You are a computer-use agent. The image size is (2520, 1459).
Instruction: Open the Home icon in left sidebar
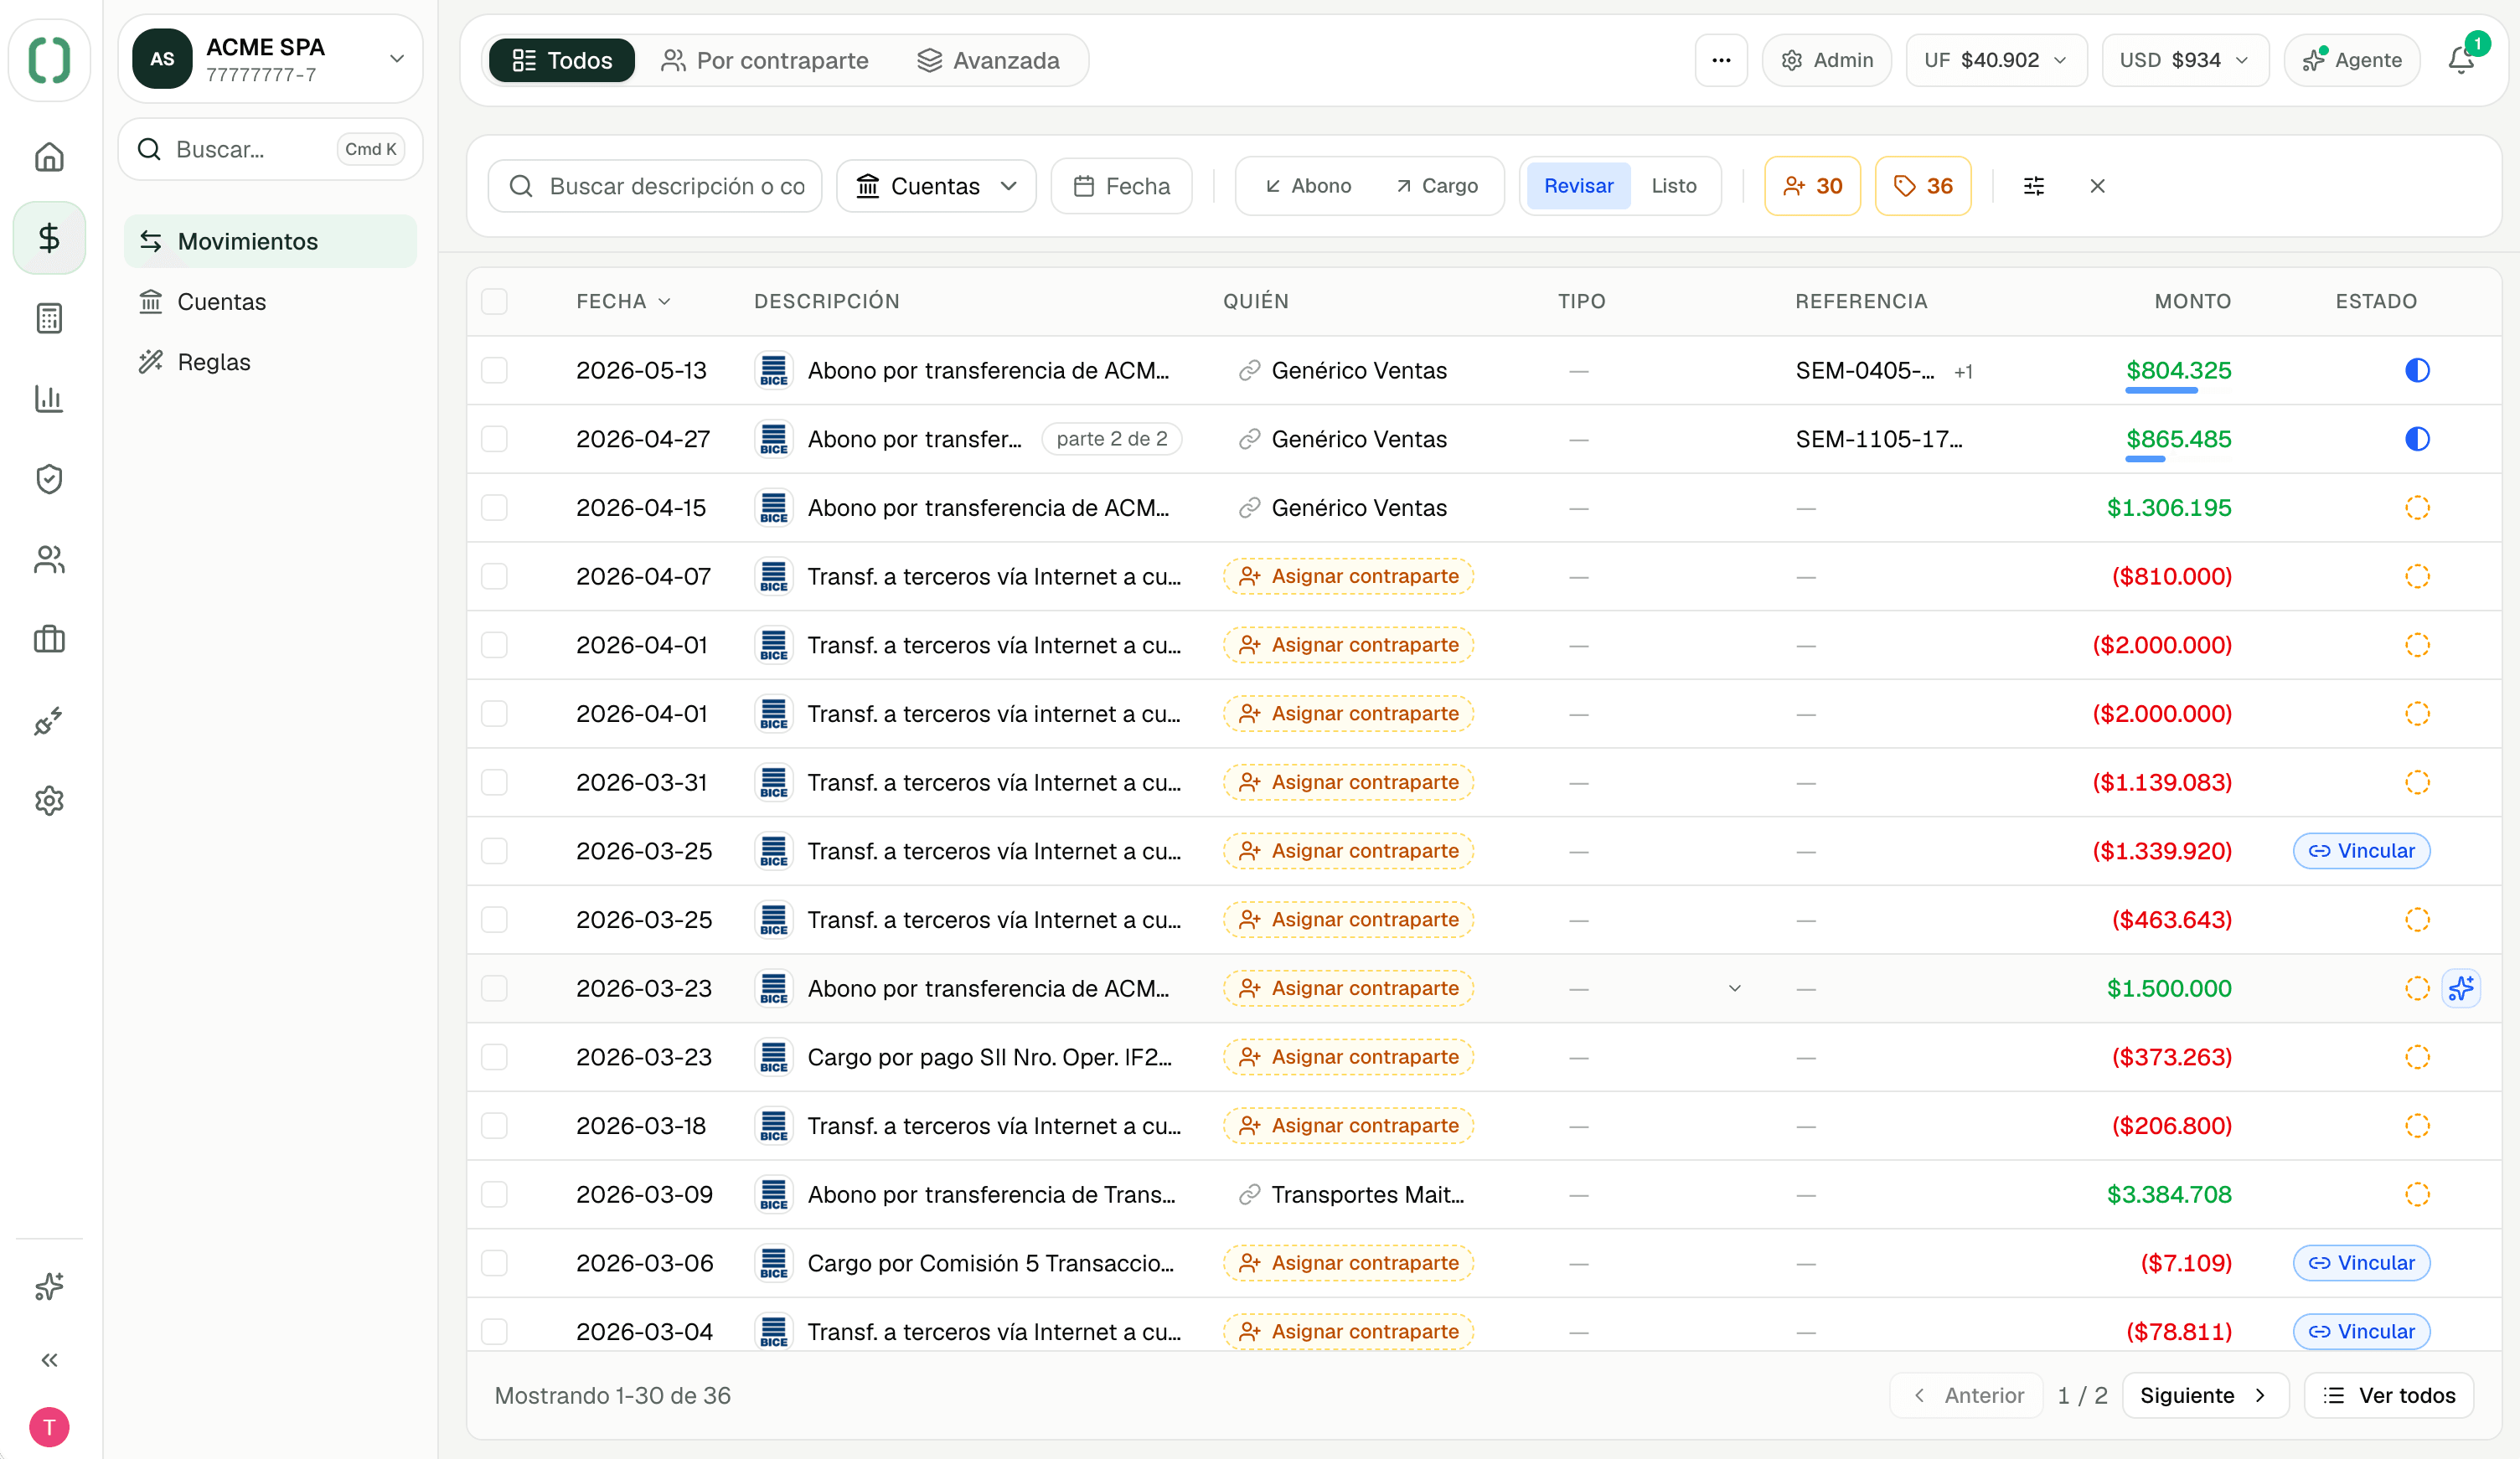tap(49, 157)
